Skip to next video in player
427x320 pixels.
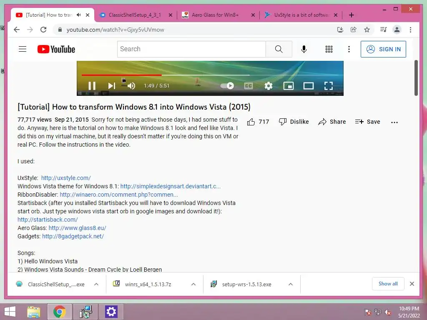(x=112, y=86)
